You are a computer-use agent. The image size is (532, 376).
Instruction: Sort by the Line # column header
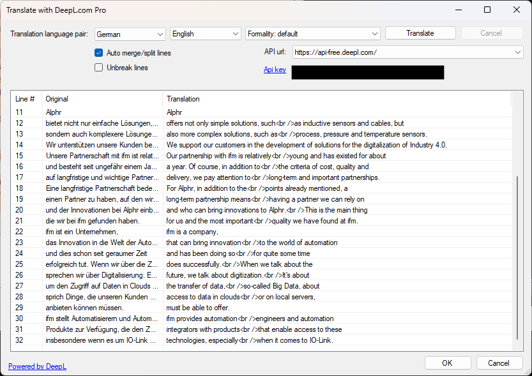pyautogui.click(x=24, y=99)
